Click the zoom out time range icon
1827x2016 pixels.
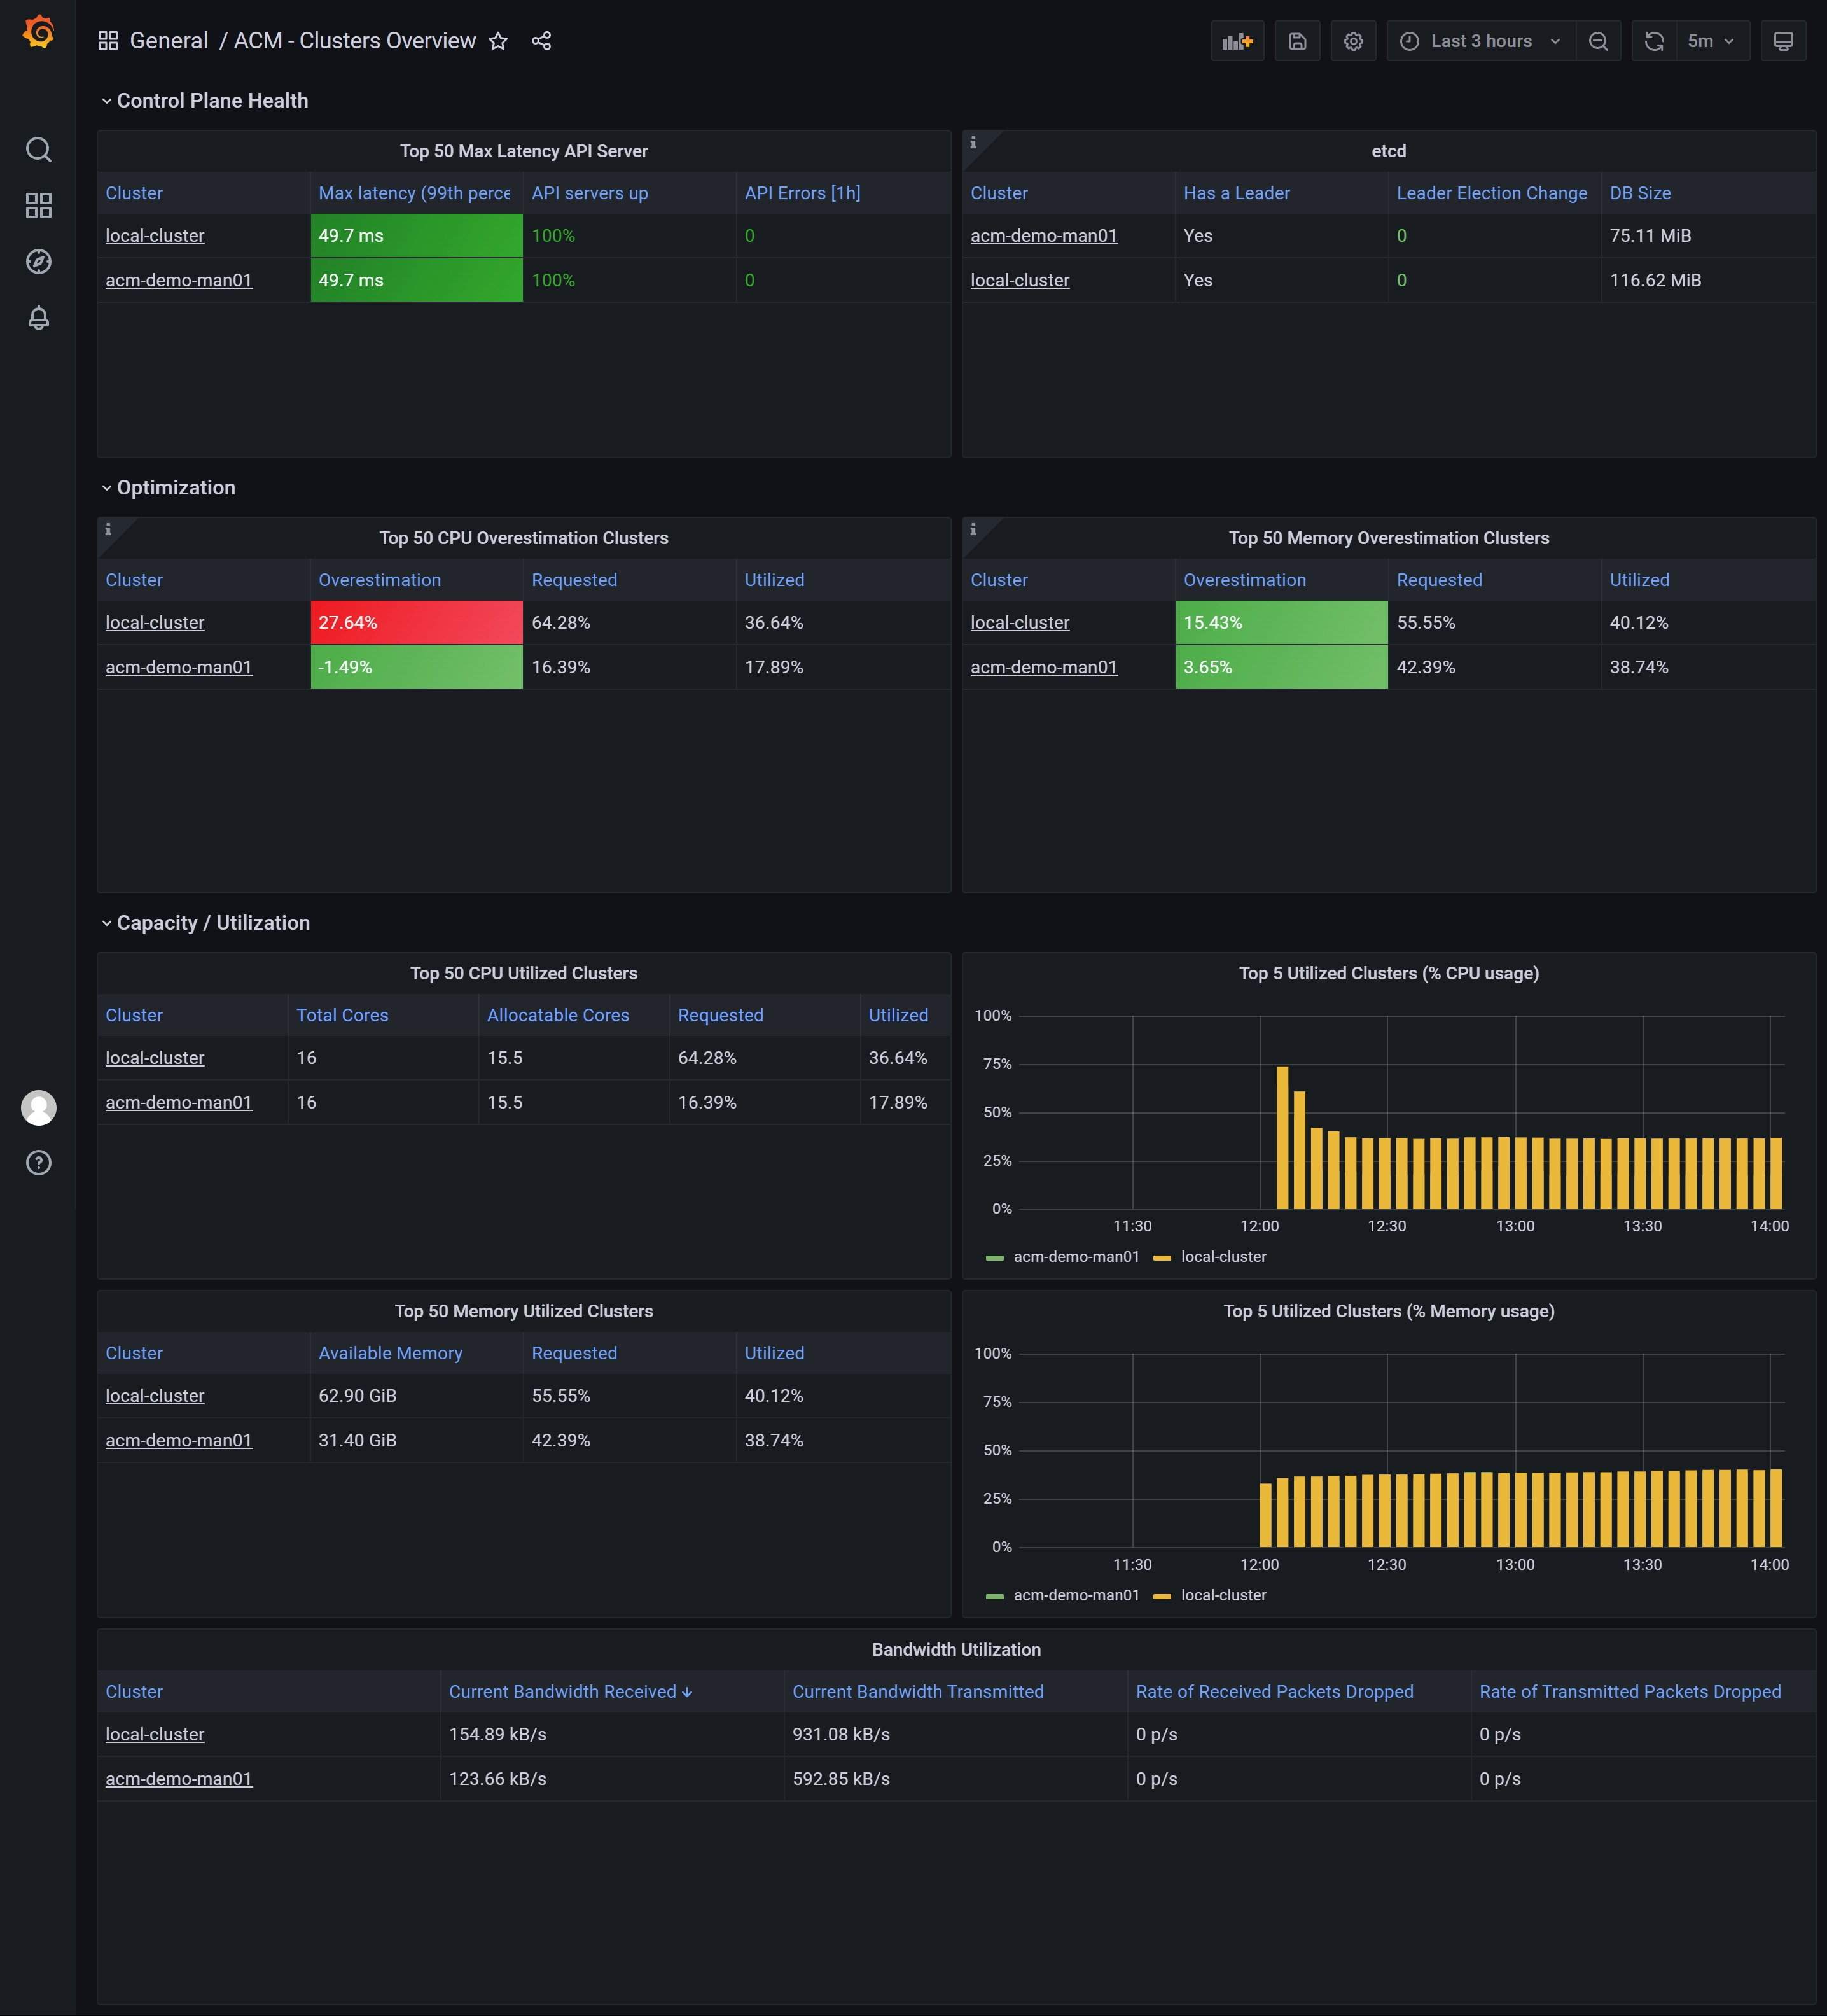(x=1598, y=41)
